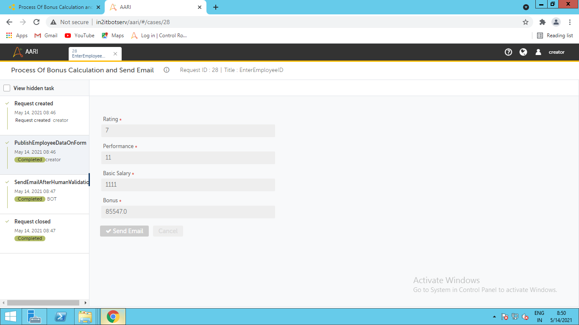The height and width of the screenshot is (325, 579).
Task: Reload the page with the refresh icon
Action: click(36, 22)
